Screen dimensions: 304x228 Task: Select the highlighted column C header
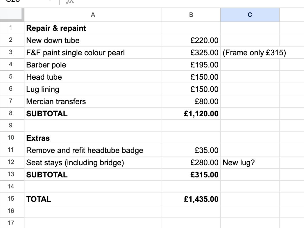tap(250, 15)
